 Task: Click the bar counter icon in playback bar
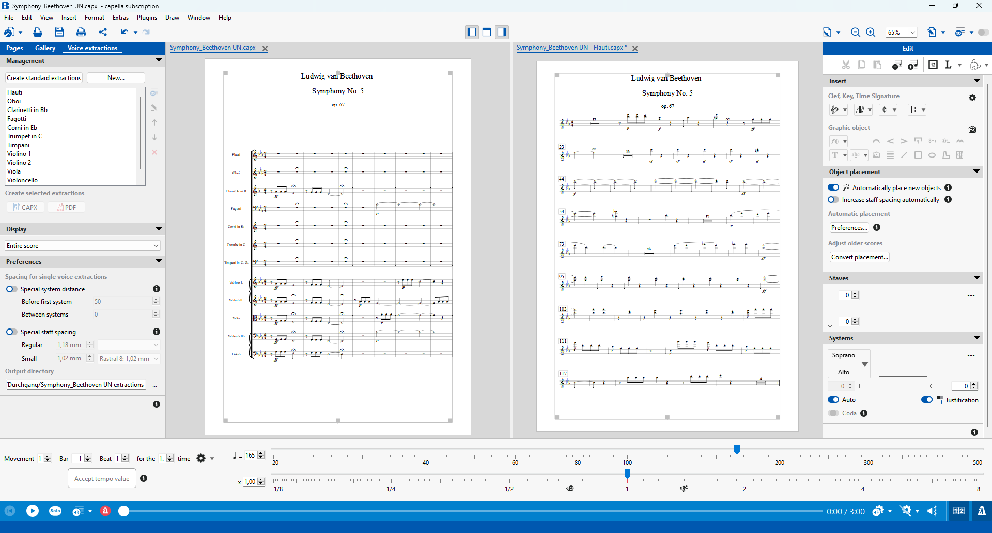click(959, 511)
